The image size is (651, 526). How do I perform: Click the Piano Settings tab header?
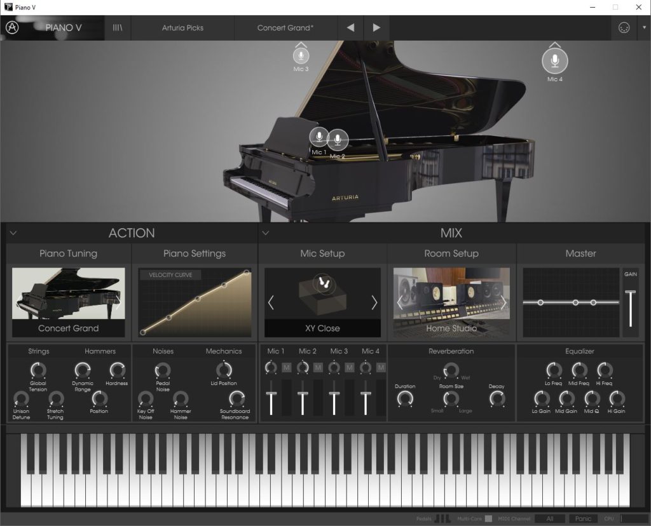[x=195, y=253]
